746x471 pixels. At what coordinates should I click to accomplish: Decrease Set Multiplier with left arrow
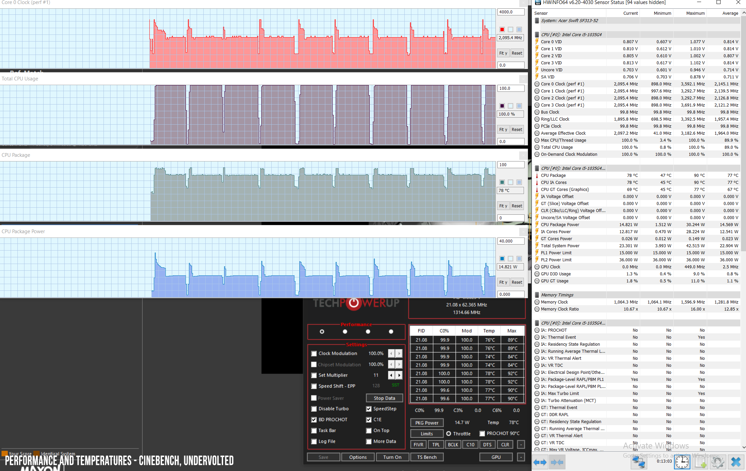(391, 375)
